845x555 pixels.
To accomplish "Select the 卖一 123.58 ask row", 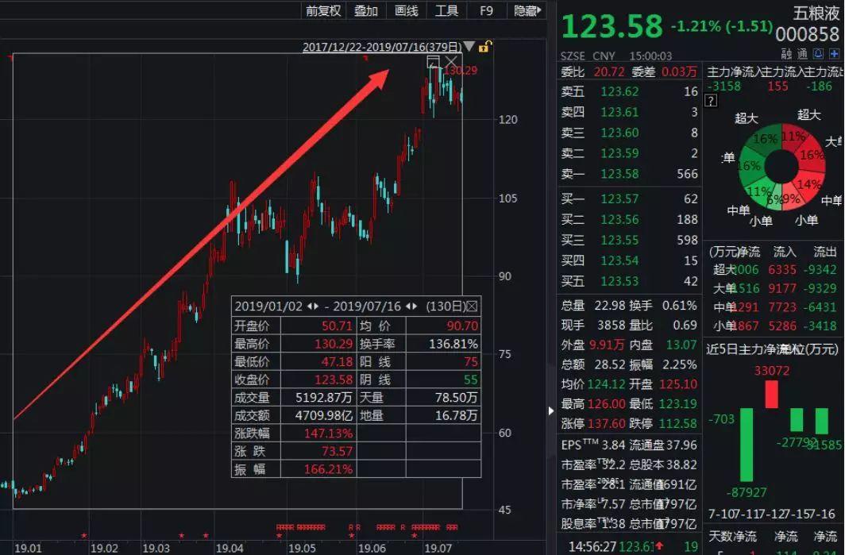I will click(629, 174).
